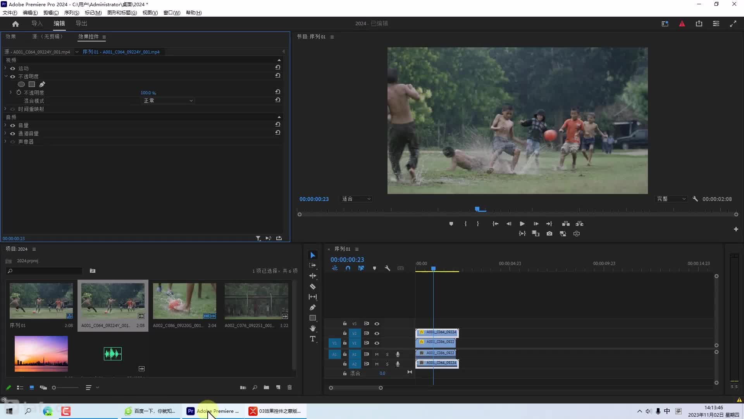Click Mark In bracket button

[465, 224]
